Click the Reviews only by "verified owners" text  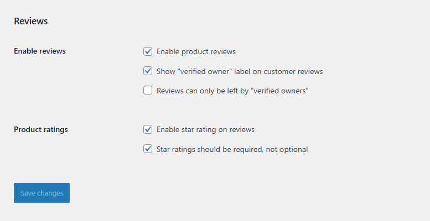pos(232,91)
